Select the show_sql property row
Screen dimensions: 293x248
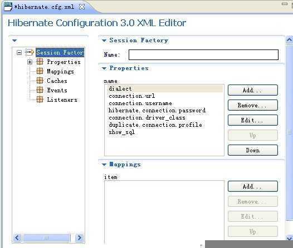pyautogui.click(x=165, y=132)
